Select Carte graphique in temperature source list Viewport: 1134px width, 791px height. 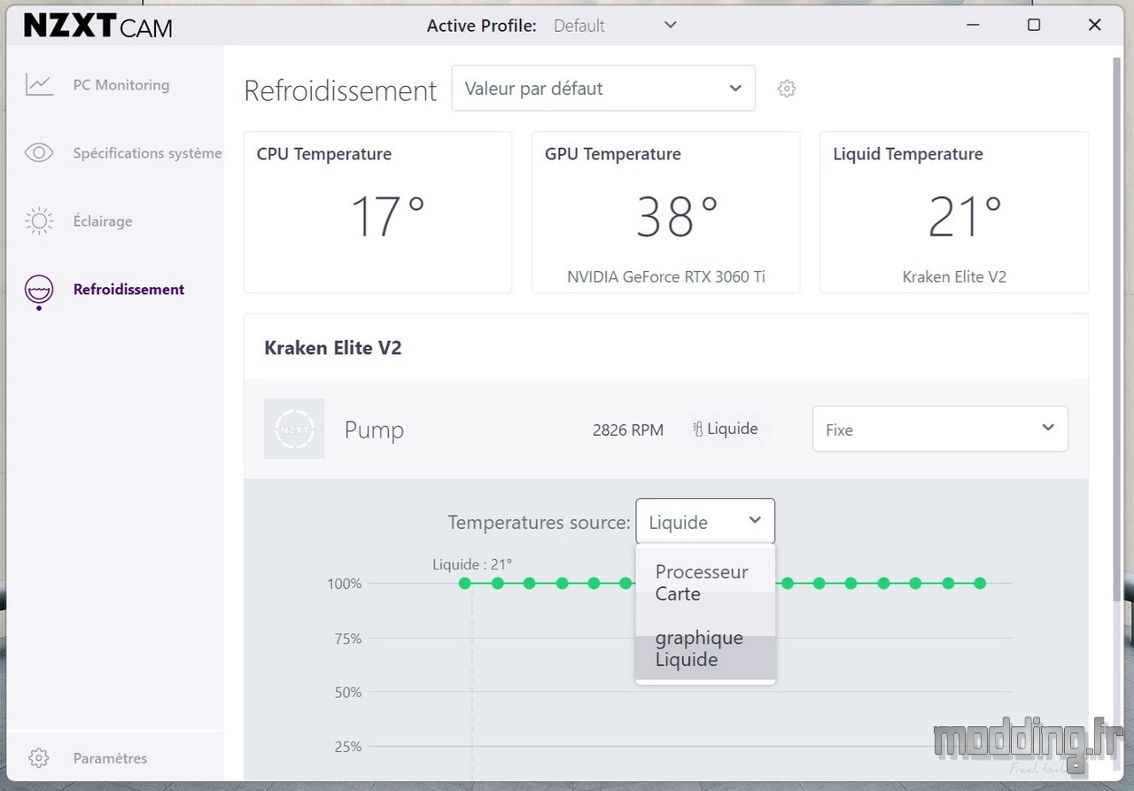click(x=705, y=616)
